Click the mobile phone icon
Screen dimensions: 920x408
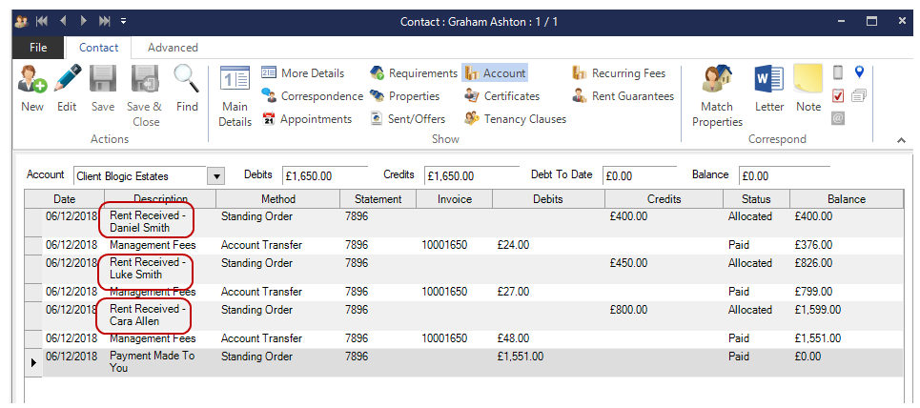838,72
